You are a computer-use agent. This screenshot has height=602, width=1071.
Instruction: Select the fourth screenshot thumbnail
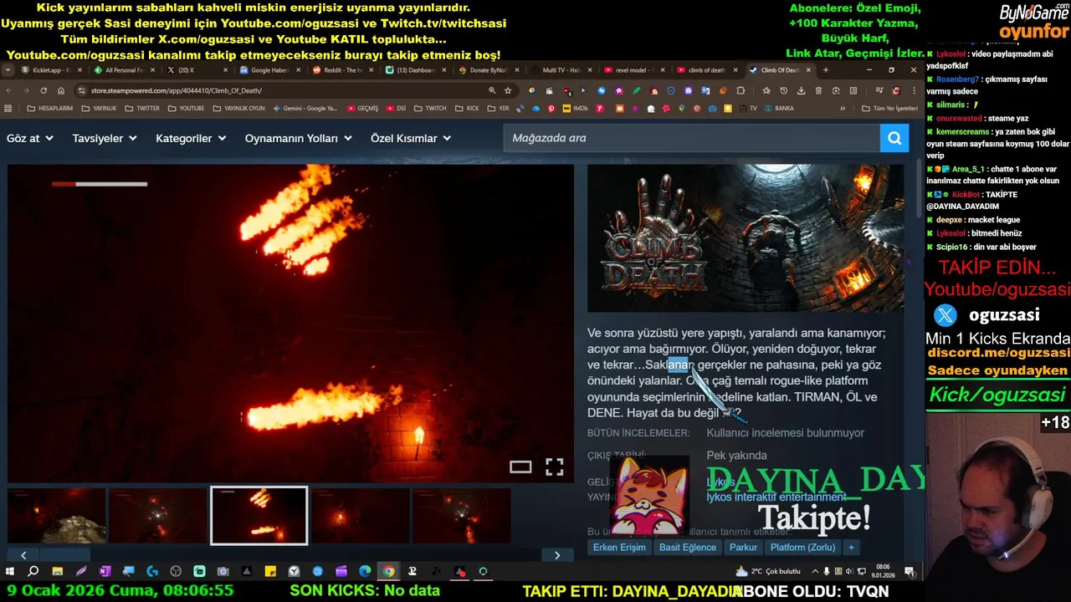(361, 516)
